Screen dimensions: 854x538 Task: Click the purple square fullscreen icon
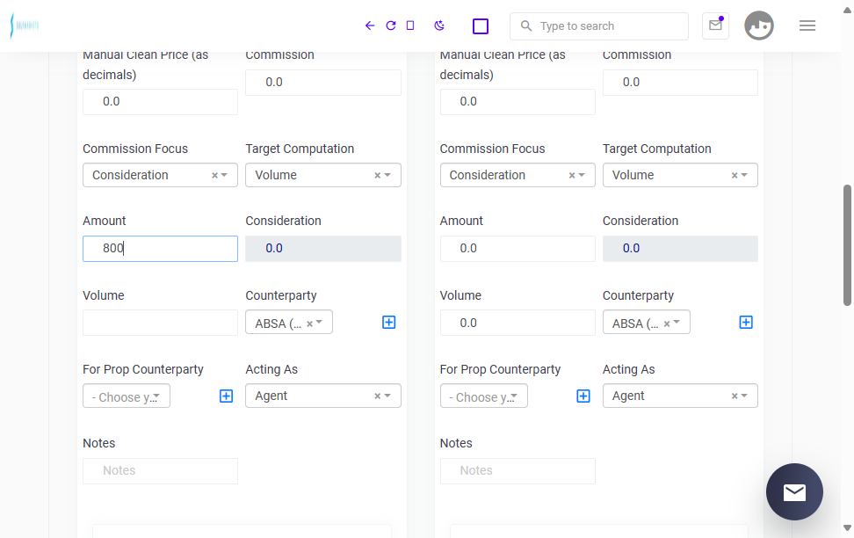coord(481,26)
